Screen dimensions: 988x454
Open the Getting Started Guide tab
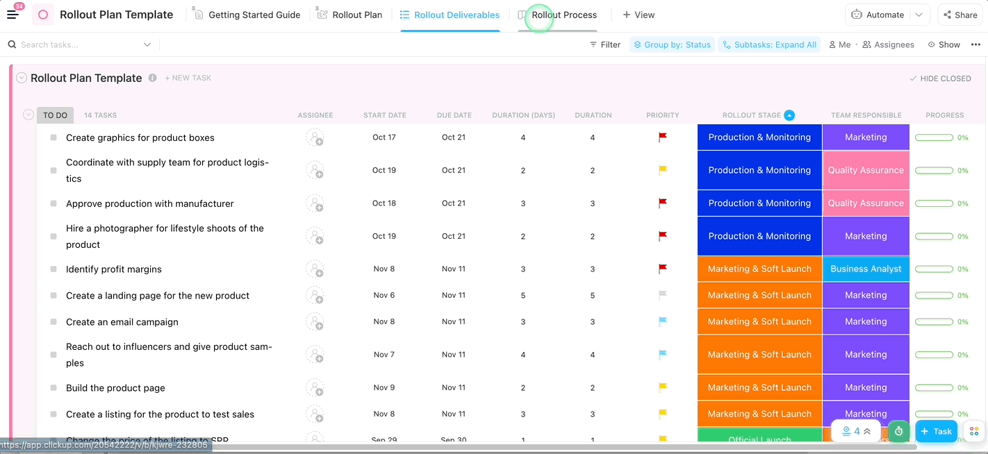coord(246,15)
